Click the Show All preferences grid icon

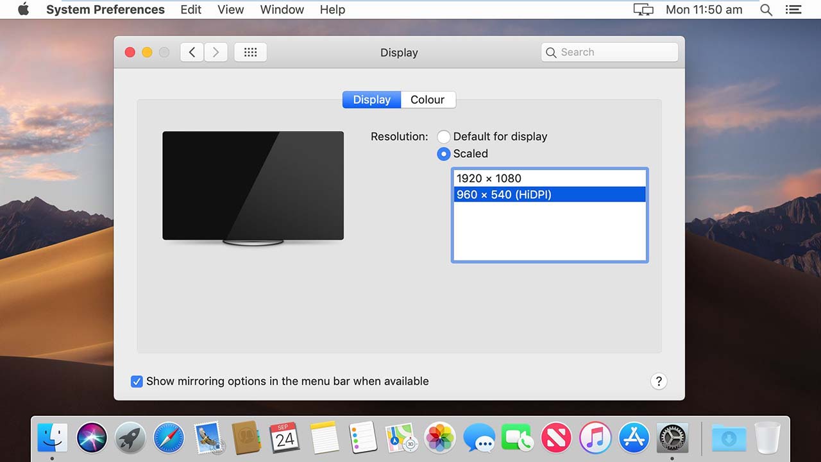[x=250, y=52]
